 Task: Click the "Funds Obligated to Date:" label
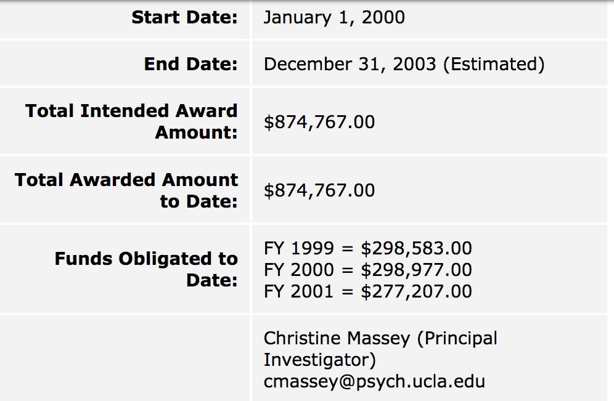[146, 269]
